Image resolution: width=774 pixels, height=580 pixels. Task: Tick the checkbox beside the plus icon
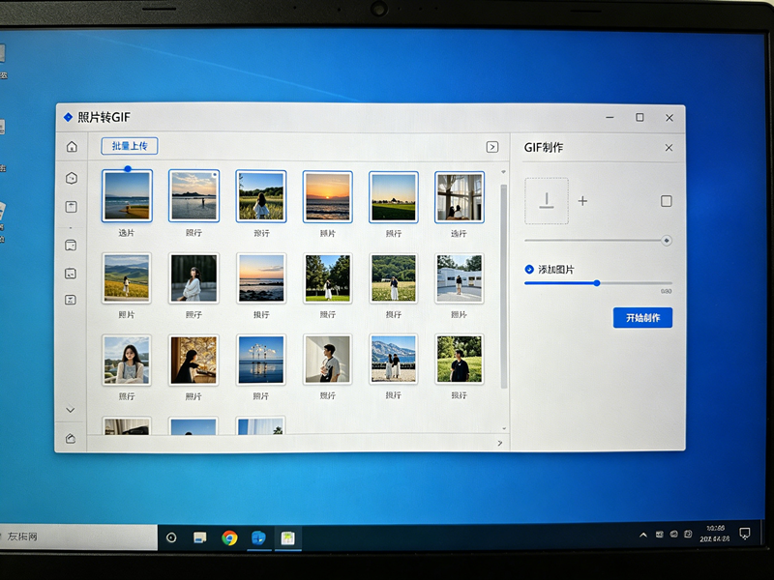666,201
